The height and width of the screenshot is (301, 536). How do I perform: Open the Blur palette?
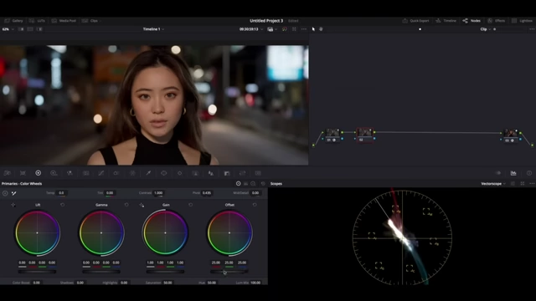click(x=211, y=173)
